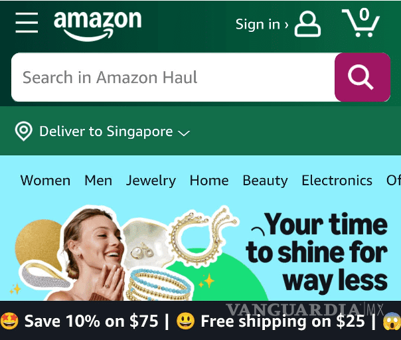Viewport: 401px width, 340px height.
Task: Select the Women category tab
Action: pos(45,181)
